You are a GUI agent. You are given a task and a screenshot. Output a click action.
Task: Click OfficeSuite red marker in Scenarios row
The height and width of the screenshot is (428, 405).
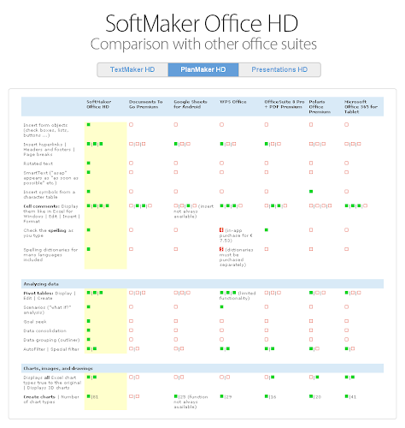(x=267, y=307)
